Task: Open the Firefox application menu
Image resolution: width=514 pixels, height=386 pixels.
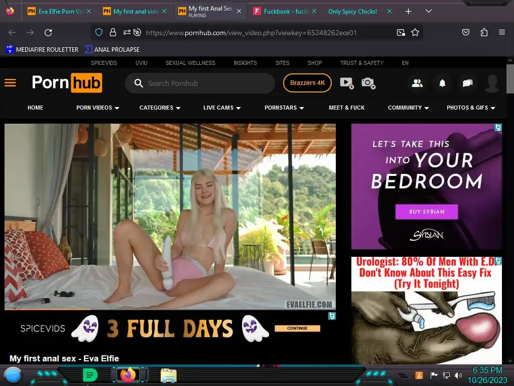Action: tap(502, 32)
